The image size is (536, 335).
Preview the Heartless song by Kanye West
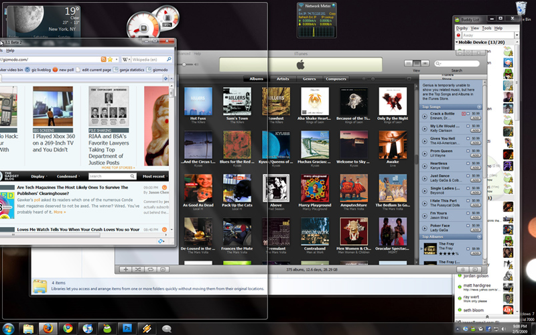pos(425,165)
